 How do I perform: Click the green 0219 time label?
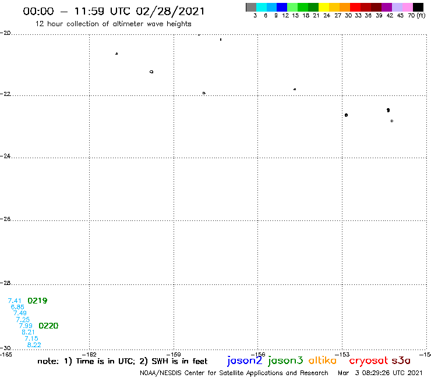37,301
